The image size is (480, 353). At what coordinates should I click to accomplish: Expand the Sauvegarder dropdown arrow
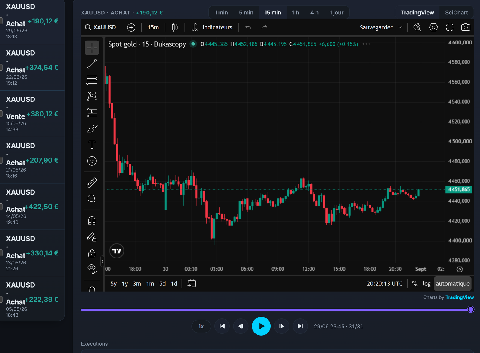[x=400, y=27]
